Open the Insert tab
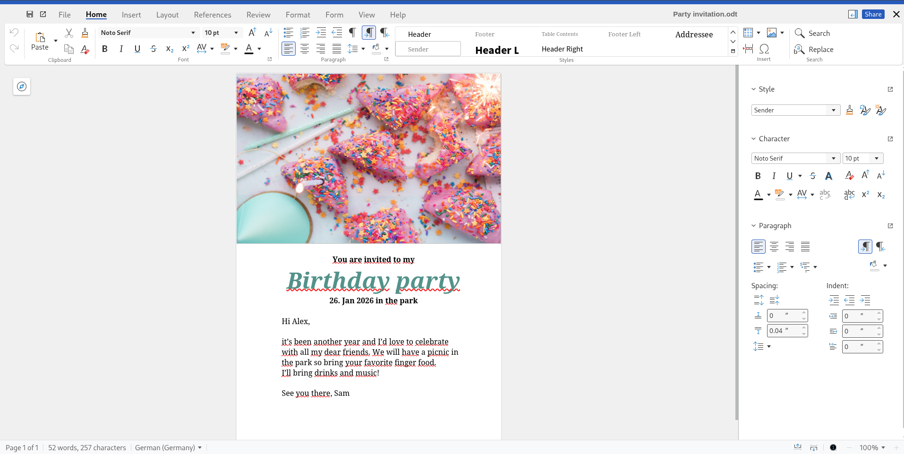 131,15
